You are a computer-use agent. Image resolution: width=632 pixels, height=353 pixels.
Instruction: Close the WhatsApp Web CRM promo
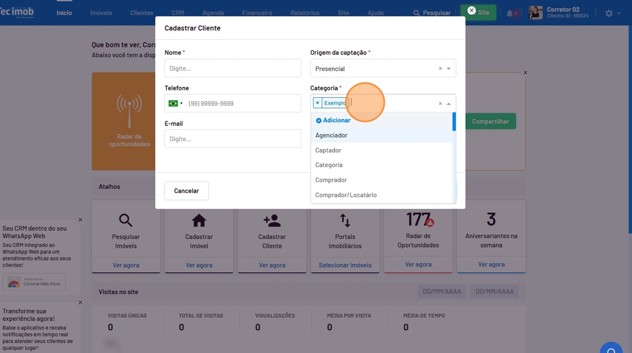coord(80,220)
